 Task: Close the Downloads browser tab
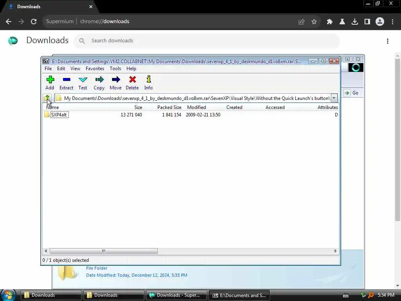click(x=91, y=7)
